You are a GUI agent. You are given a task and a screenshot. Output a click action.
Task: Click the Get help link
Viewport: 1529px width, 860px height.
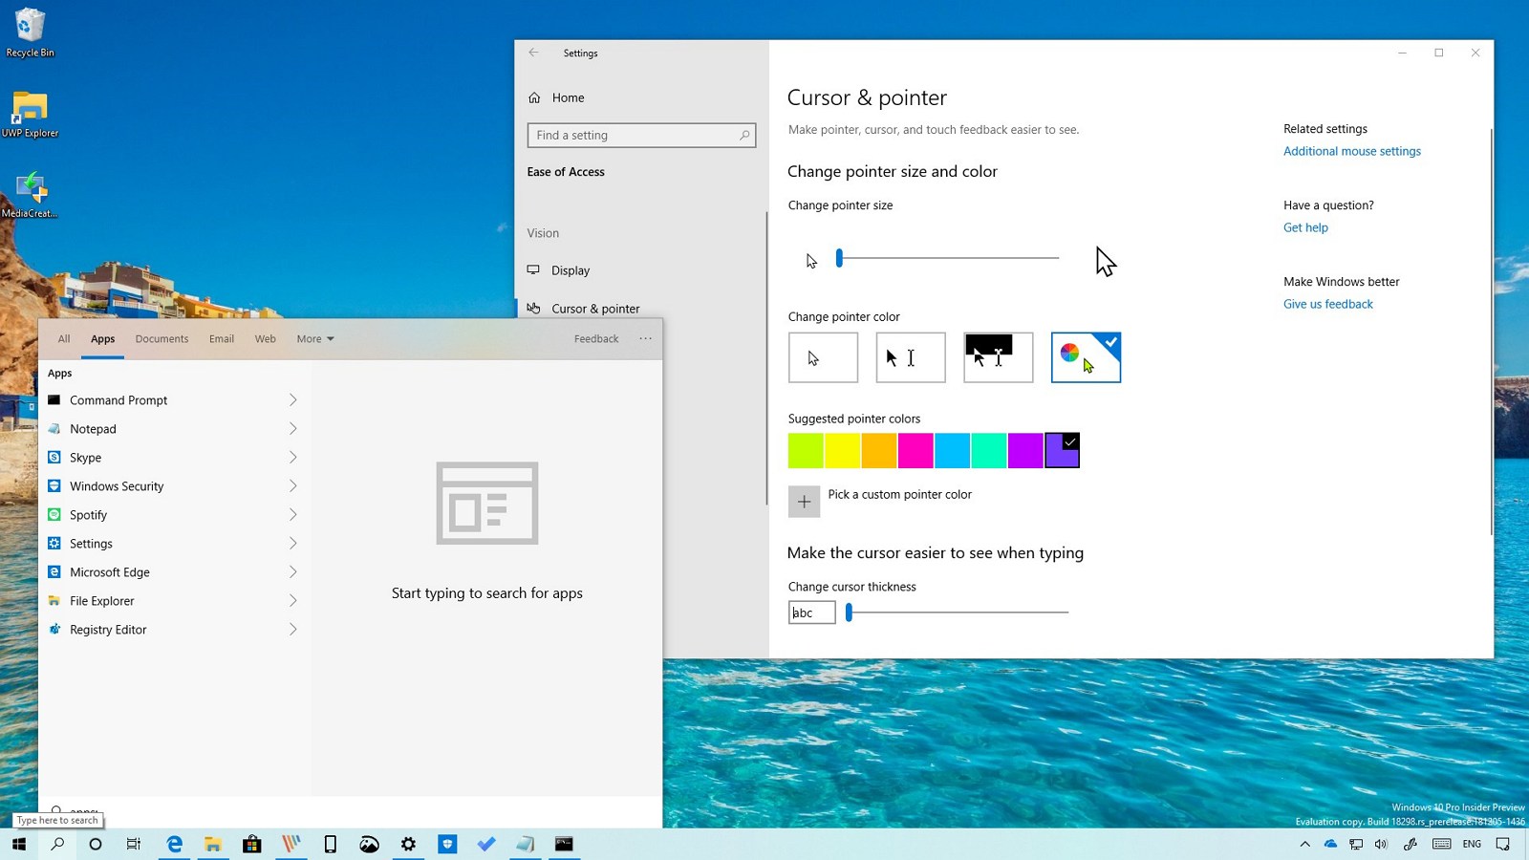coord(1305,227)
